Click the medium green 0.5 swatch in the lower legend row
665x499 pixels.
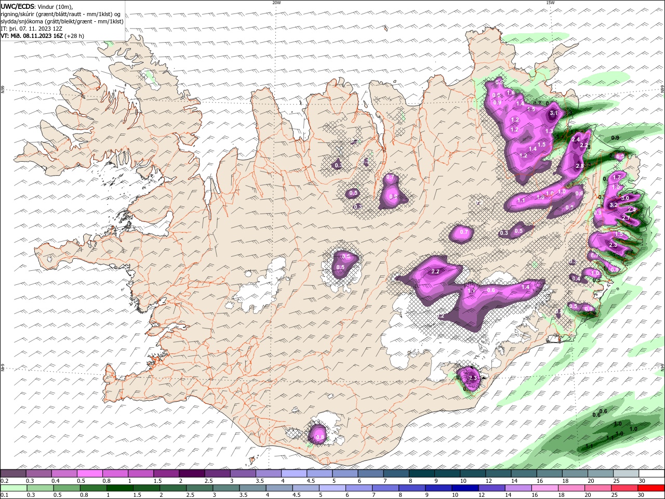(67, 488)
